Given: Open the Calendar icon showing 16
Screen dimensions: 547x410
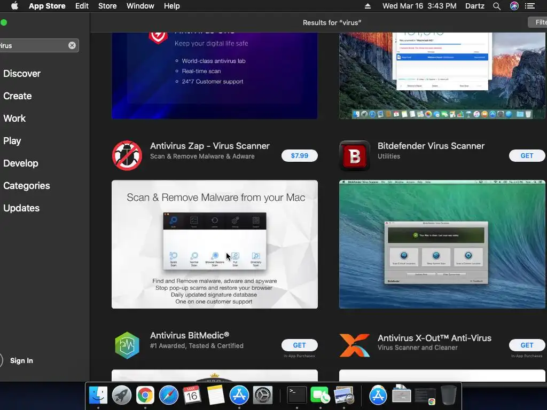Looking at the screenshot, I should coord(192,395).
